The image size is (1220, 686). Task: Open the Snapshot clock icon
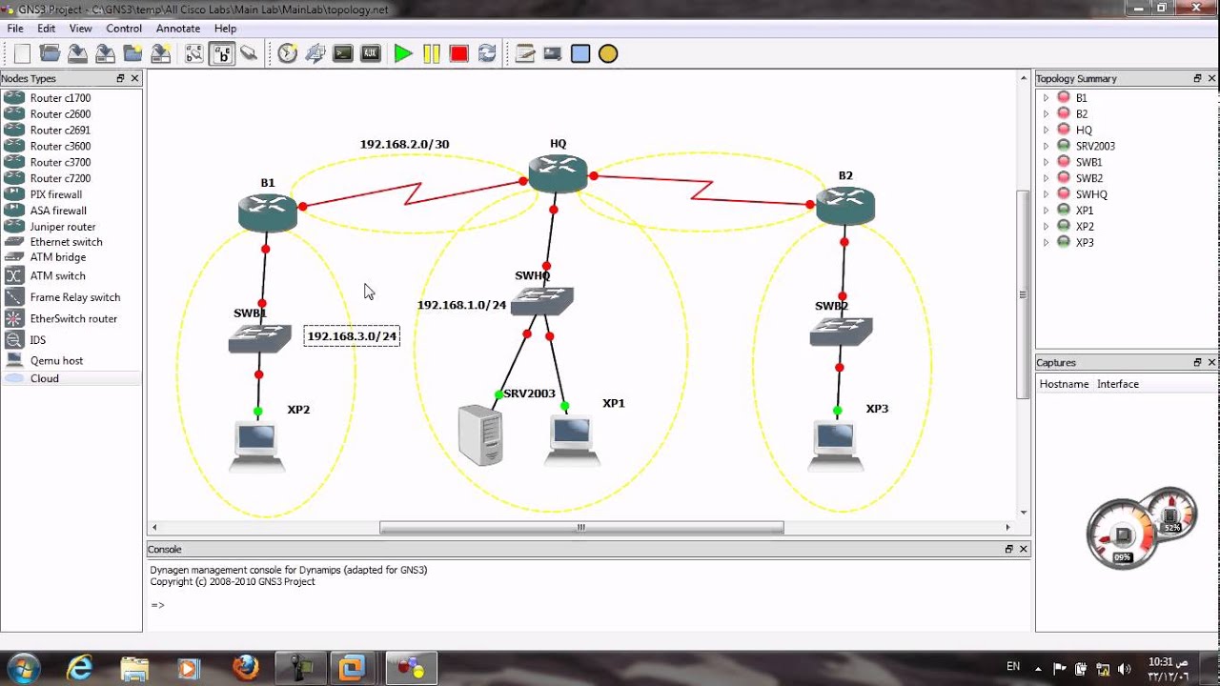point(288,53)
